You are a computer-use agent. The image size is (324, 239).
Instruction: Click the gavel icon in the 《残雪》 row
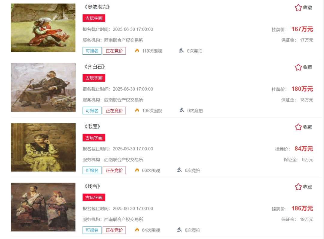[x=179, y=230]
